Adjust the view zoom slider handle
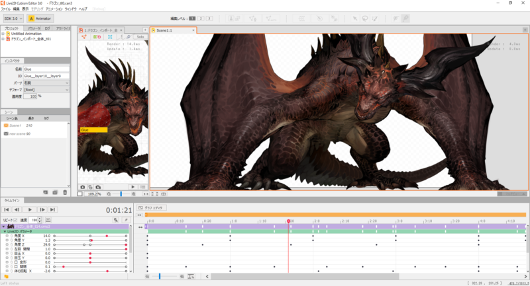Screen dimensions: 530x286 click(x=121, y=194)
